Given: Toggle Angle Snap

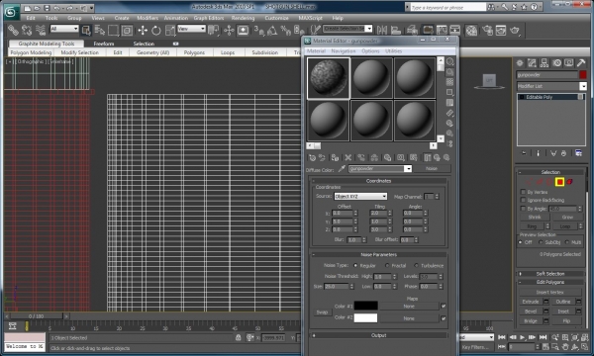Looking at the screenshot, I should pyautogui.click(x=272, y=31).
